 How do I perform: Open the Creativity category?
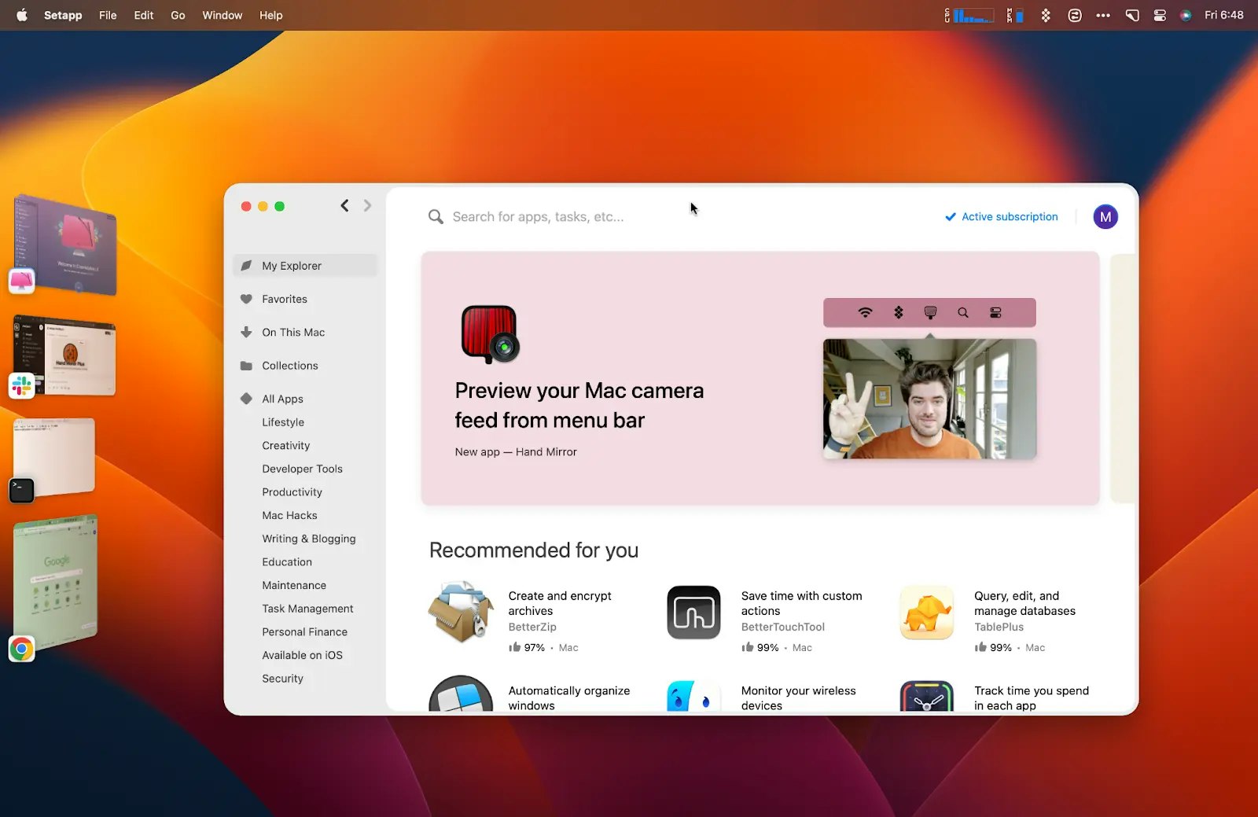pos(286,445)
